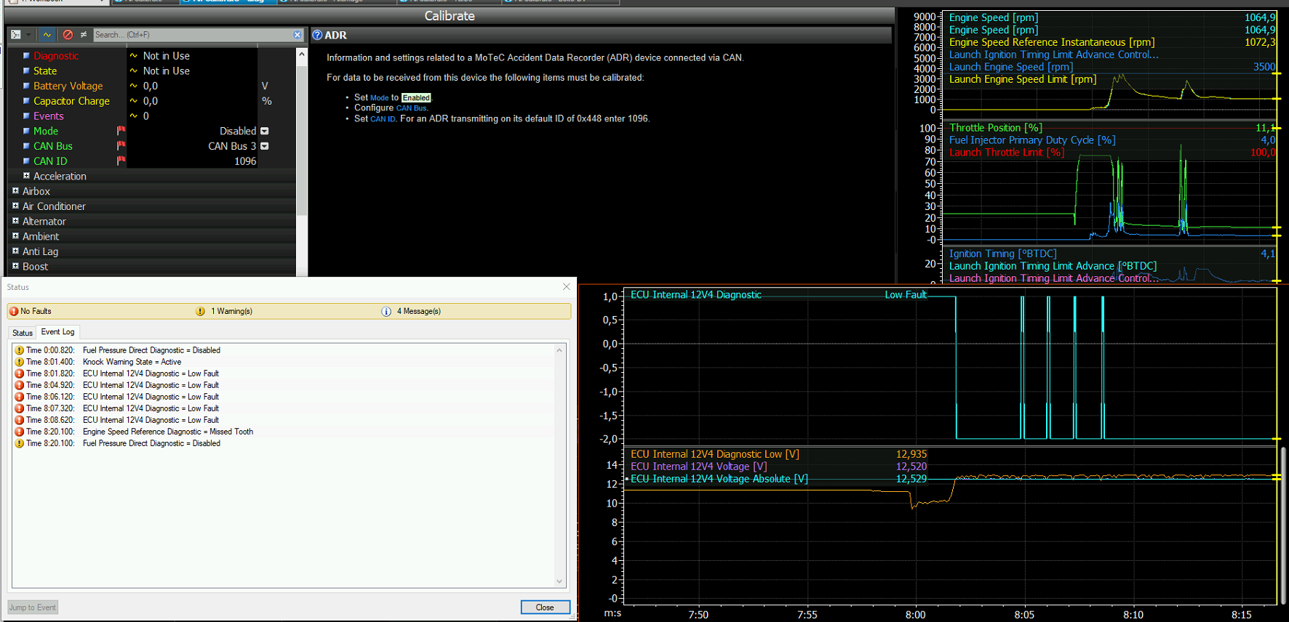Expand the Air Conditioner group
The height and width of the screenshot is (622, 1289).
click(15, 206)
